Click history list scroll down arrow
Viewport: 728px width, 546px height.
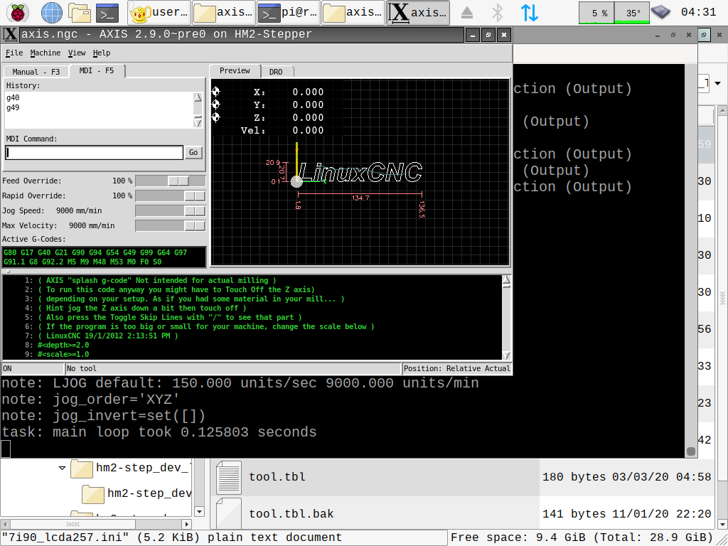click(x=198, y=122)
